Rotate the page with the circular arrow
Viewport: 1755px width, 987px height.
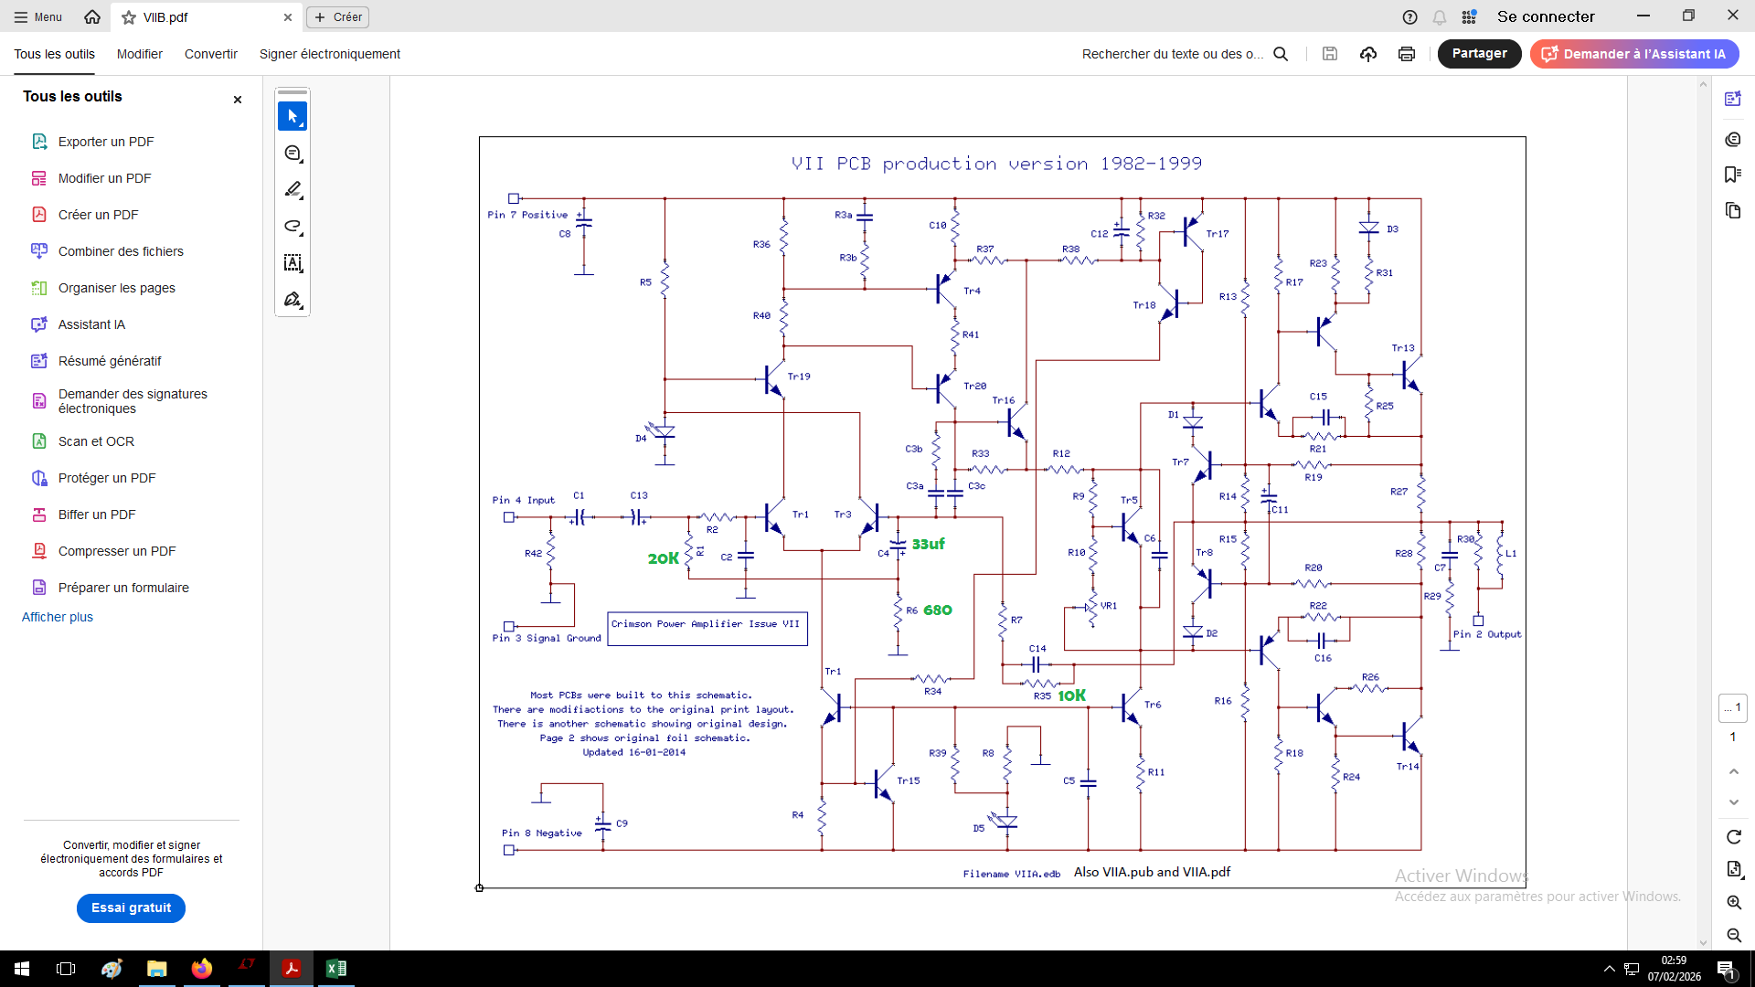(1734, 837)
